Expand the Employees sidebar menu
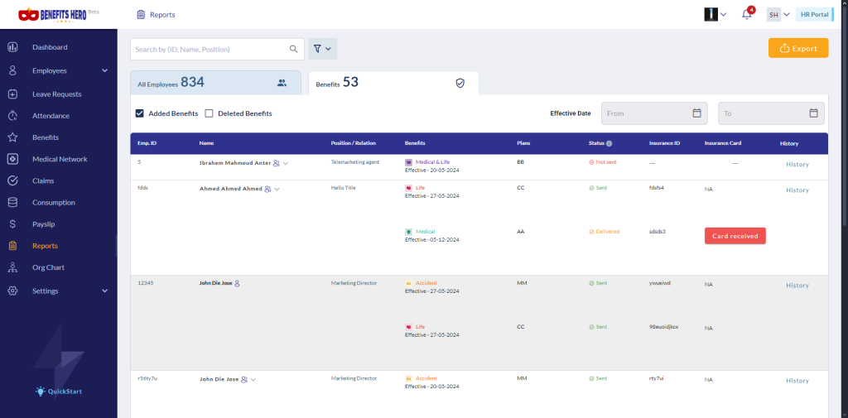 pos(104,71)
